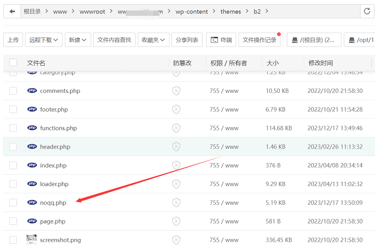Click shield icon in header.php row

tap(176, 147)
